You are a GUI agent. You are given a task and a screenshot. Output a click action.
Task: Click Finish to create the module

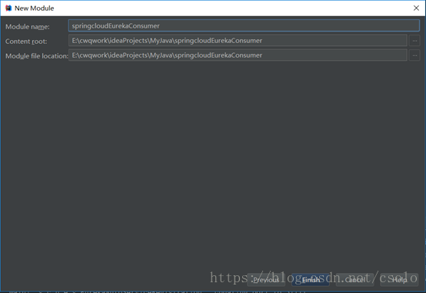click(311, 280)
